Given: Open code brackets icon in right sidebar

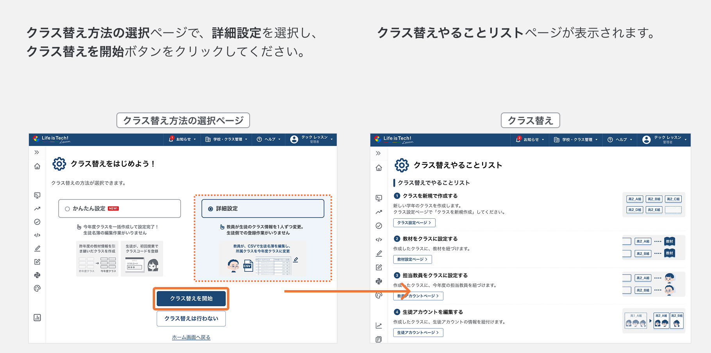Looking at the screenshot, I should pos(379,240).
